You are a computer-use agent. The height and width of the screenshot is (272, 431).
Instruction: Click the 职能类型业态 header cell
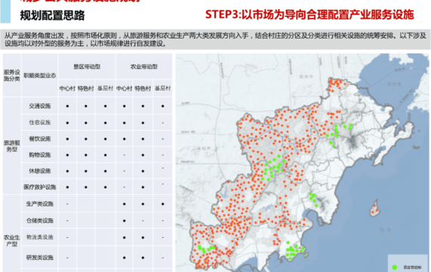(40, 76)
